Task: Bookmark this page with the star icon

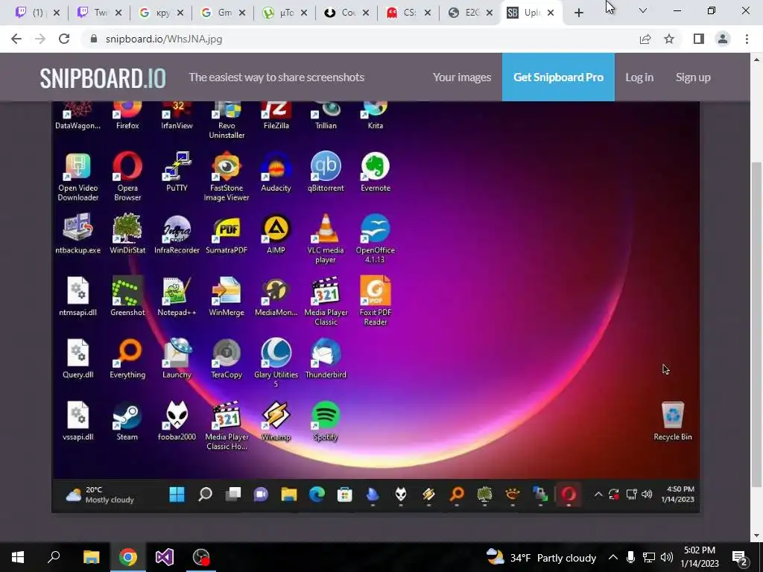Action: coord(669,39)
